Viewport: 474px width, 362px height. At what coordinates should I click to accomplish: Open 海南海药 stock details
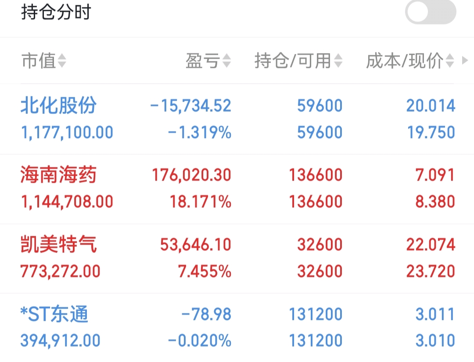tap(58, 175)
